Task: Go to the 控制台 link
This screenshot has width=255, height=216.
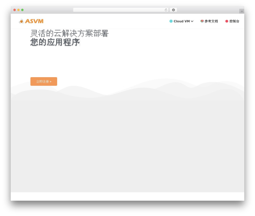Action: coord(232,21)
